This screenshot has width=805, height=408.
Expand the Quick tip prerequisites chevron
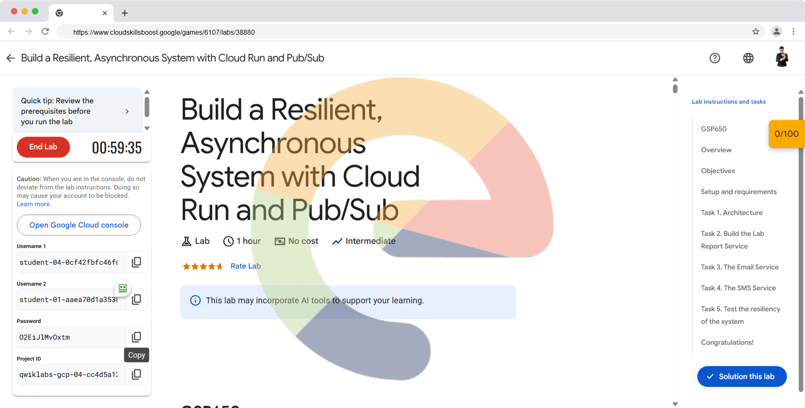click(127, 111)
